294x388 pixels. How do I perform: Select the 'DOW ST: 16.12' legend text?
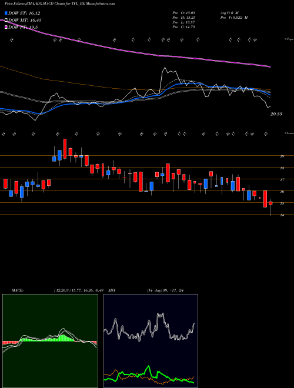tap(24, 13)
